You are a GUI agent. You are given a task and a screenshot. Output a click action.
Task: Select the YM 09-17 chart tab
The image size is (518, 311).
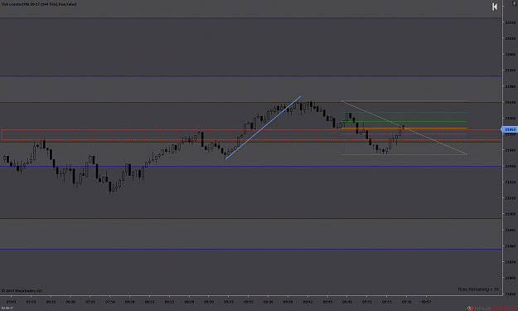7,308
